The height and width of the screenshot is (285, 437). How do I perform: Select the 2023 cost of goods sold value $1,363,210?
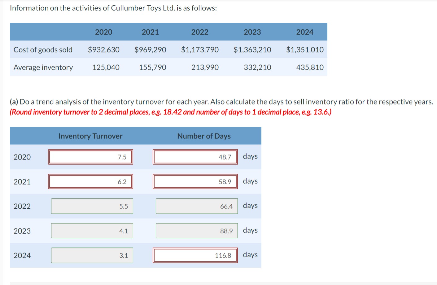252,50
